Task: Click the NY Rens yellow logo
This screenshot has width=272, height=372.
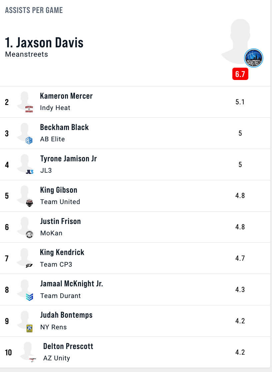Action: pyautogui.click(x=29, y=328)
